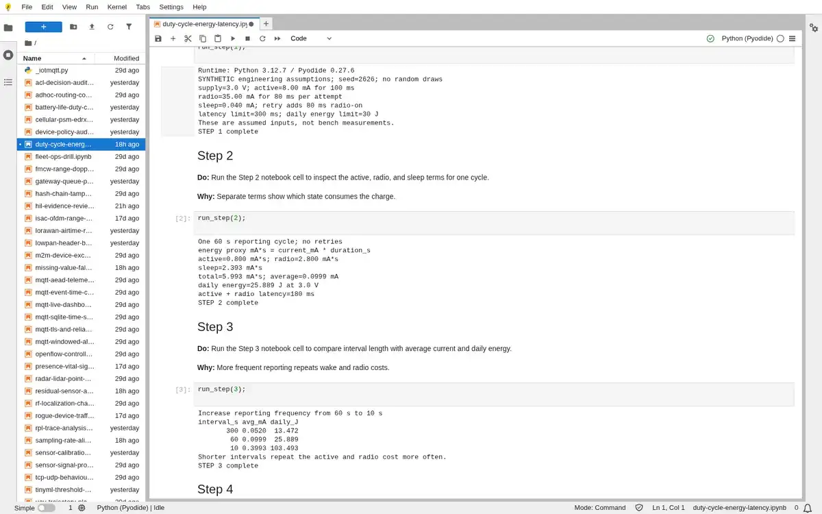Open the Tabs menu

(x=142, y=7)
